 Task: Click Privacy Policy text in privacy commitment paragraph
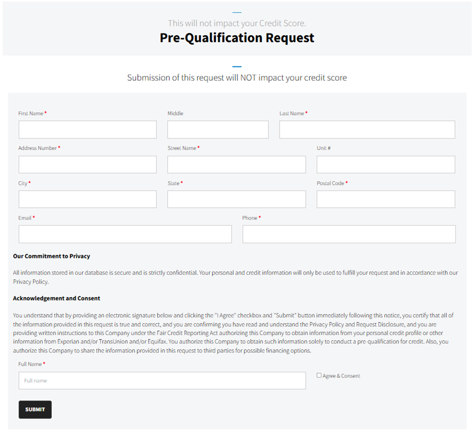coord(31,282)
